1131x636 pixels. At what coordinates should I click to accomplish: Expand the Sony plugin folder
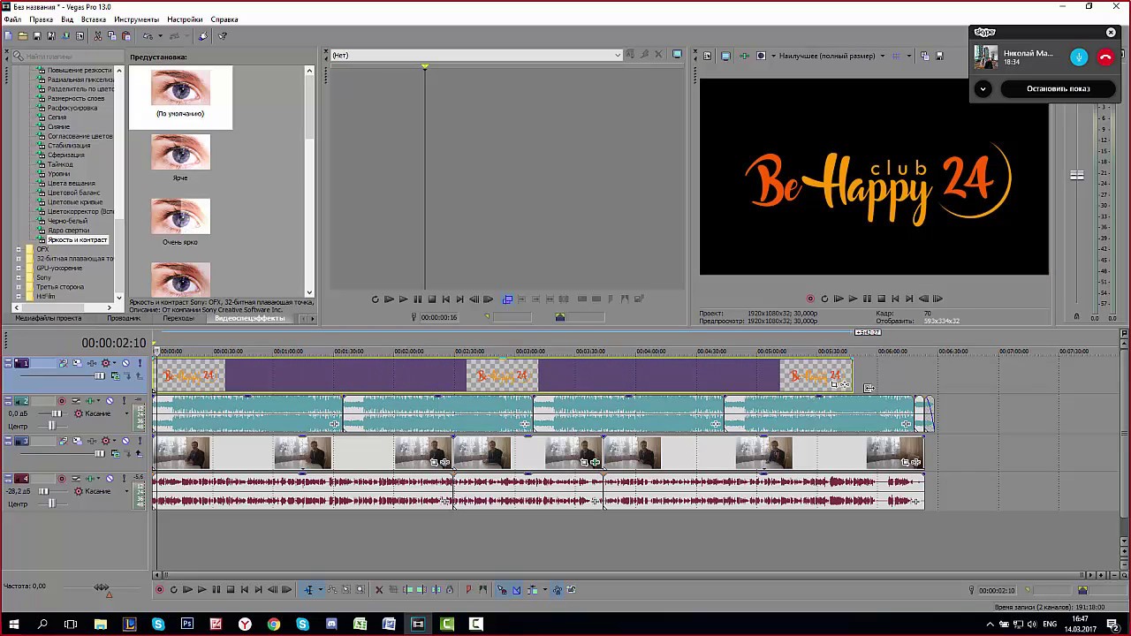19,277
